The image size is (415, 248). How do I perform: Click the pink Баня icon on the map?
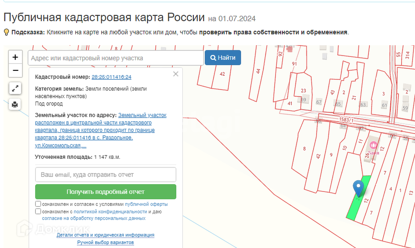(x=373, y=145)
